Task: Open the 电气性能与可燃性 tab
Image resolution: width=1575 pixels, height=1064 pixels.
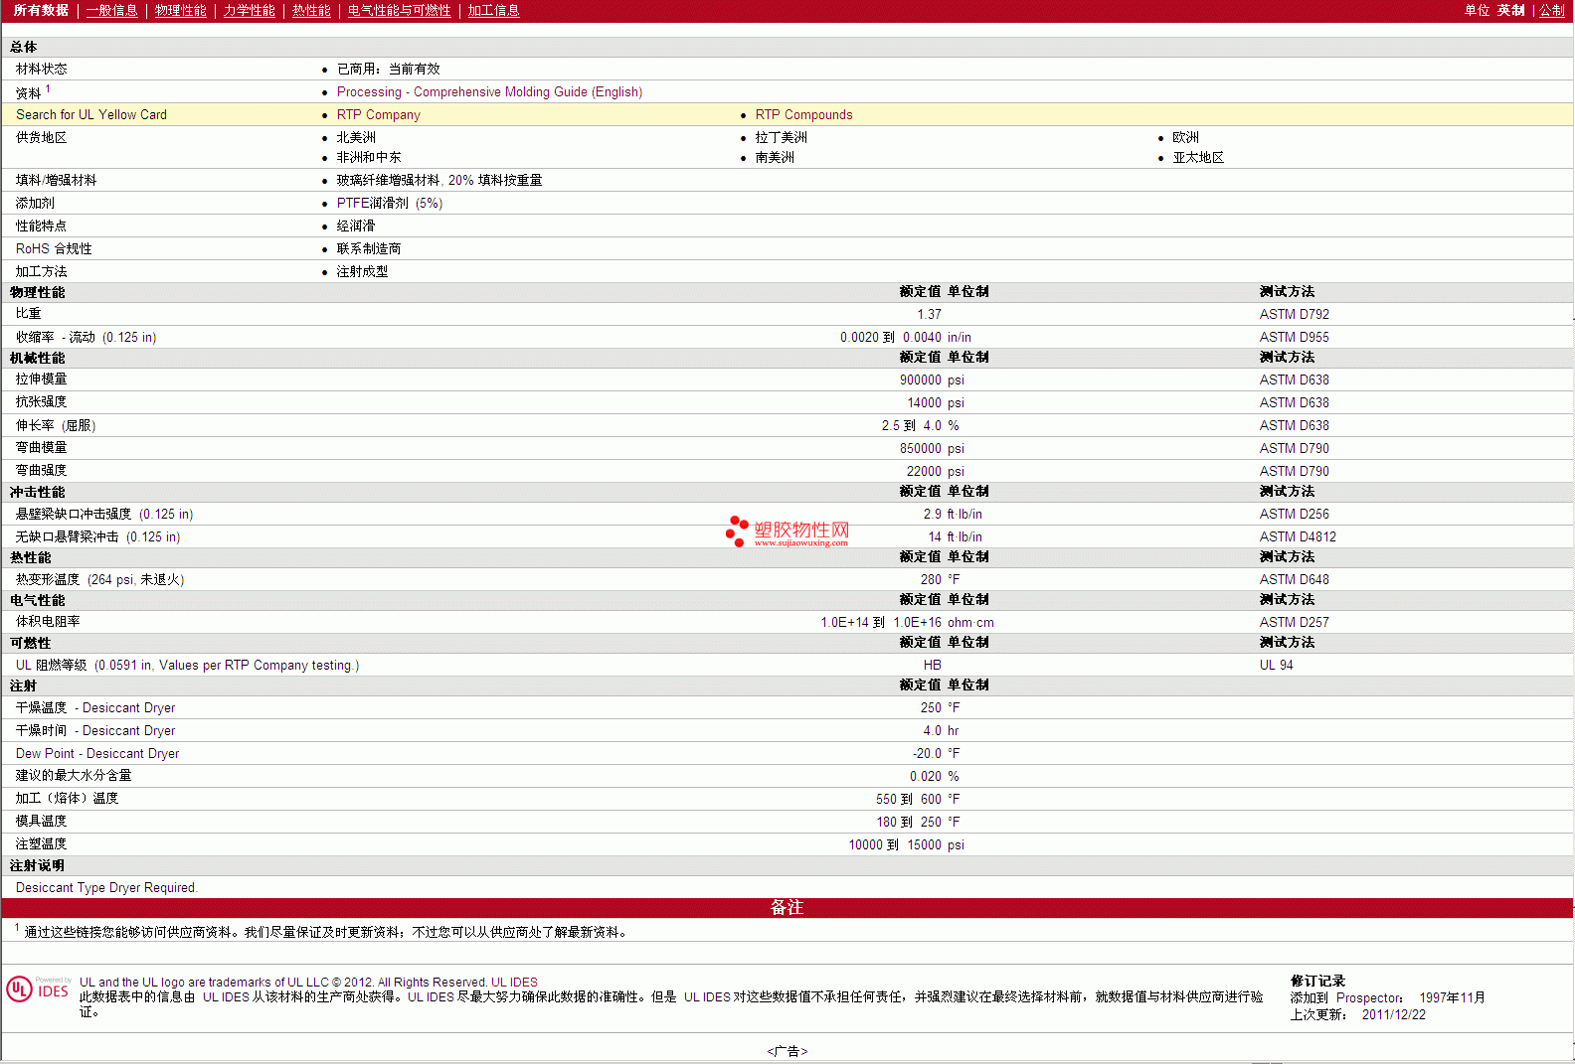Action: pyautogui.click(x=399, y=10)
